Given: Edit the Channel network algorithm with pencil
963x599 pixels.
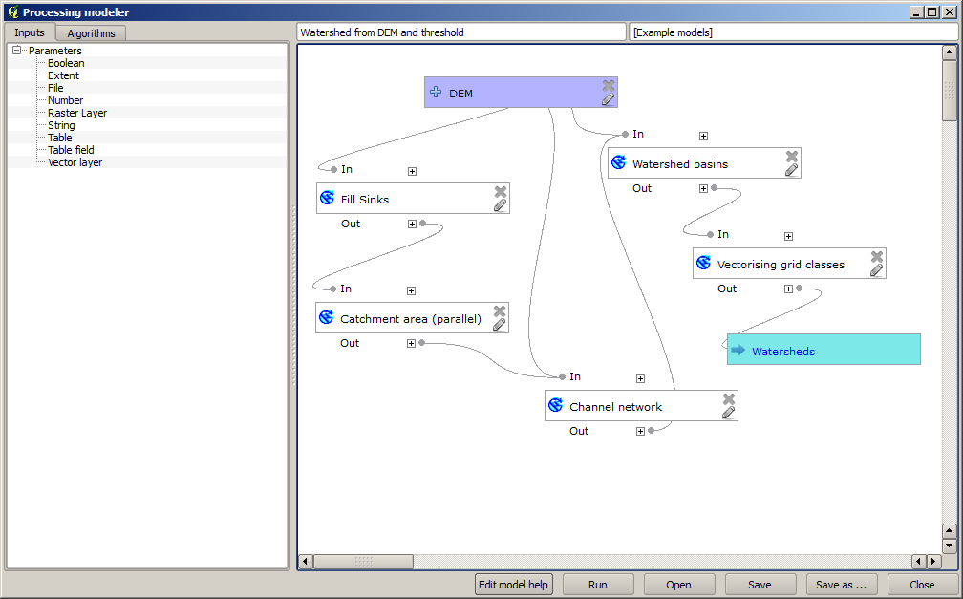Looking at the screenshot, I should click(x=728, y=413).
